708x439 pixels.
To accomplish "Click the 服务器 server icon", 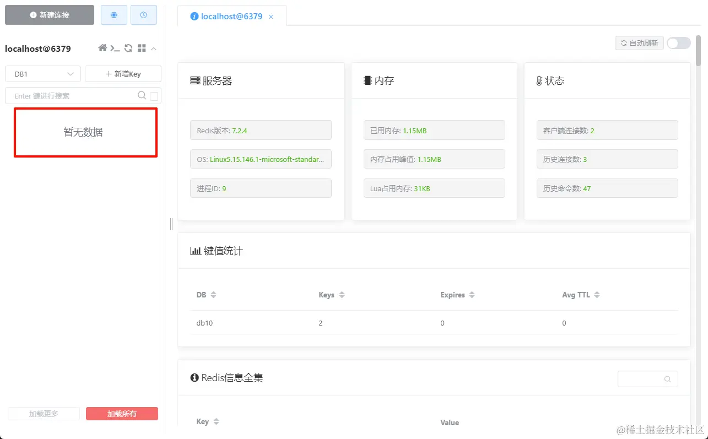I will click(x=195, y=81).
